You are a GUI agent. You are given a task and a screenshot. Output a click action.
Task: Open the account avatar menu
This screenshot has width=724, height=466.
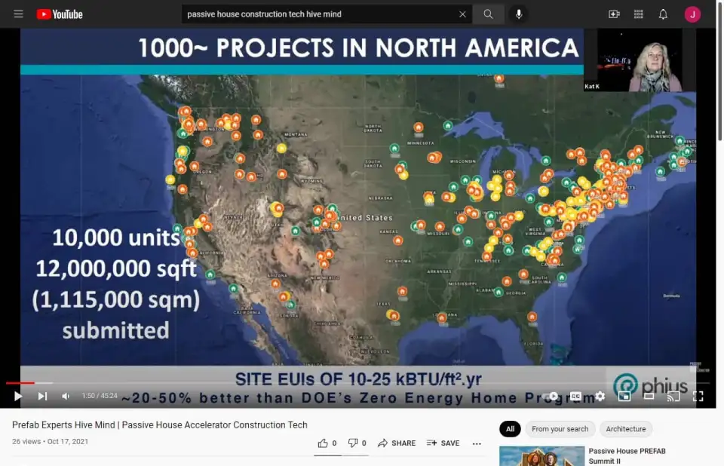coord(692,14)
